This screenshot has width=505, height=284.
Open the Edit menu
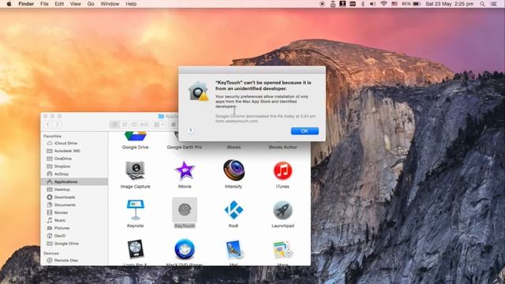click(x=59, y=4)
